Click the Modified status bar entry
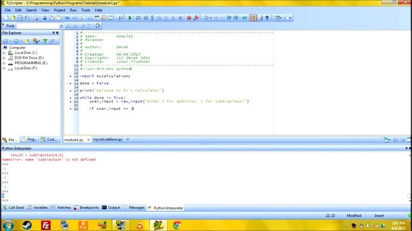Viewport: 412px width, 231px height. (x=353, y=216)
